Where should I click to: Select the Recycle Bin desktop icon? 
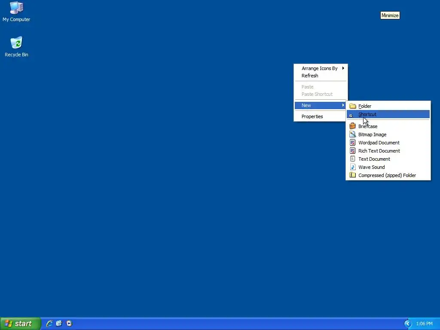coord(16,47)
